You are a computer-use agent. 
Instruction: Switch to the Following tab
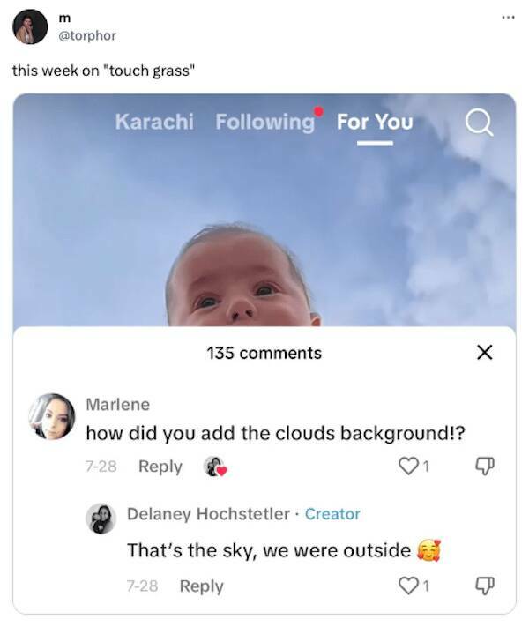coord(265,122)
